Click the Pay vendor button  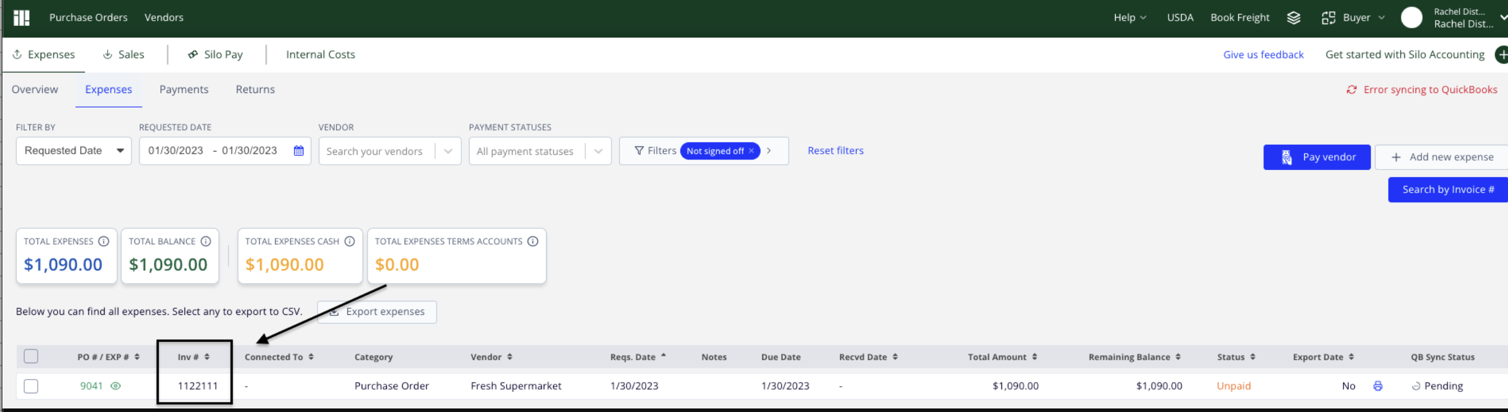[1317, 157]
